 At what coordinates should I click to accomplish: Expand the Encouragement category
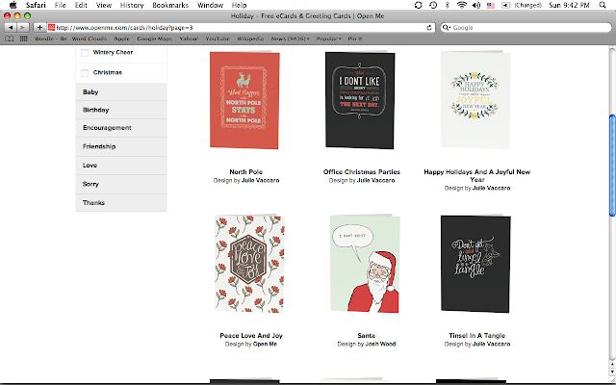(121, 128)
